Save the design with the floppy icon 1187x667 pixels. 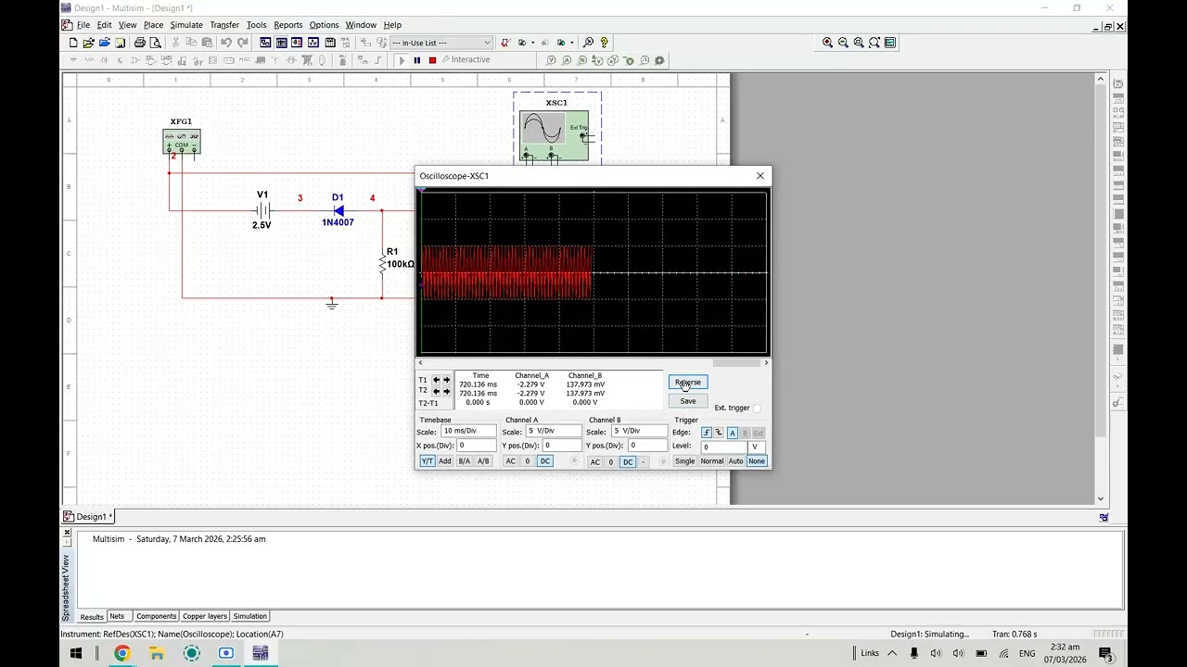coord(120,43)
